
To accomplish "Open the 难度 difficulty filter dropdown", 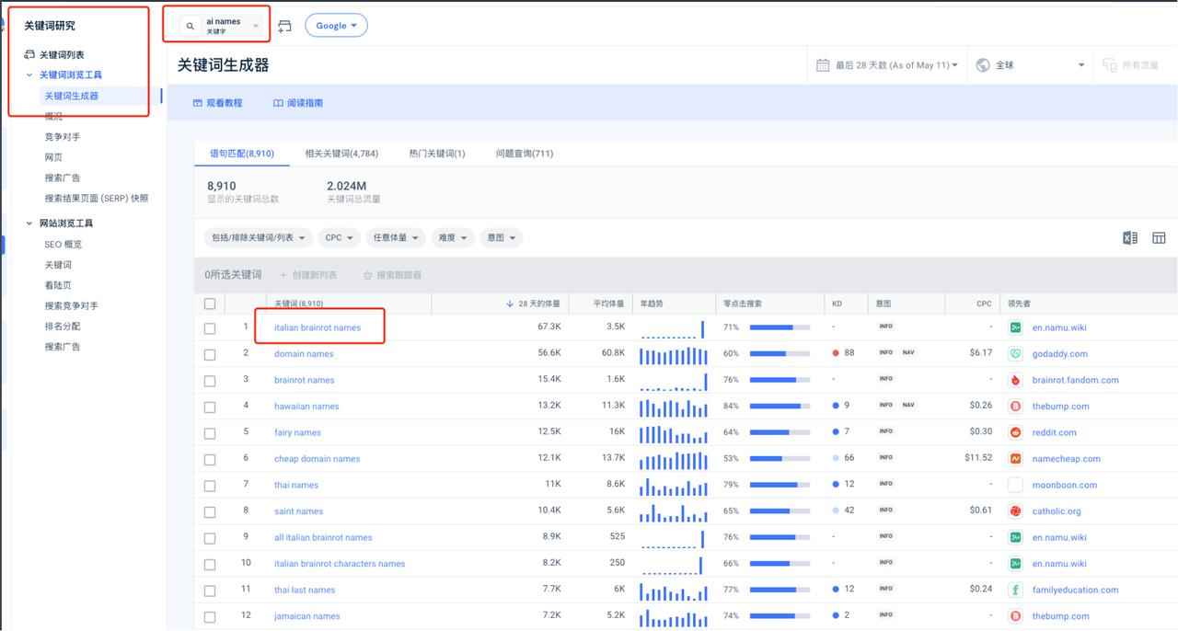I will coord(452,238).
